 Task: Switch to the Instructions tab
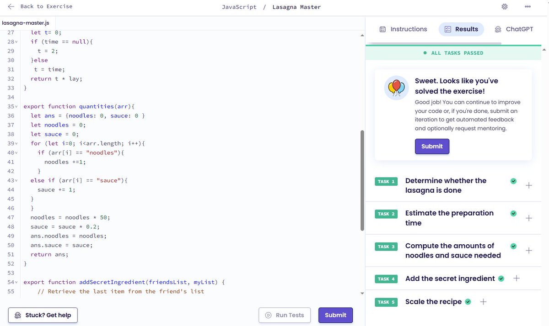tap(403, 29)
